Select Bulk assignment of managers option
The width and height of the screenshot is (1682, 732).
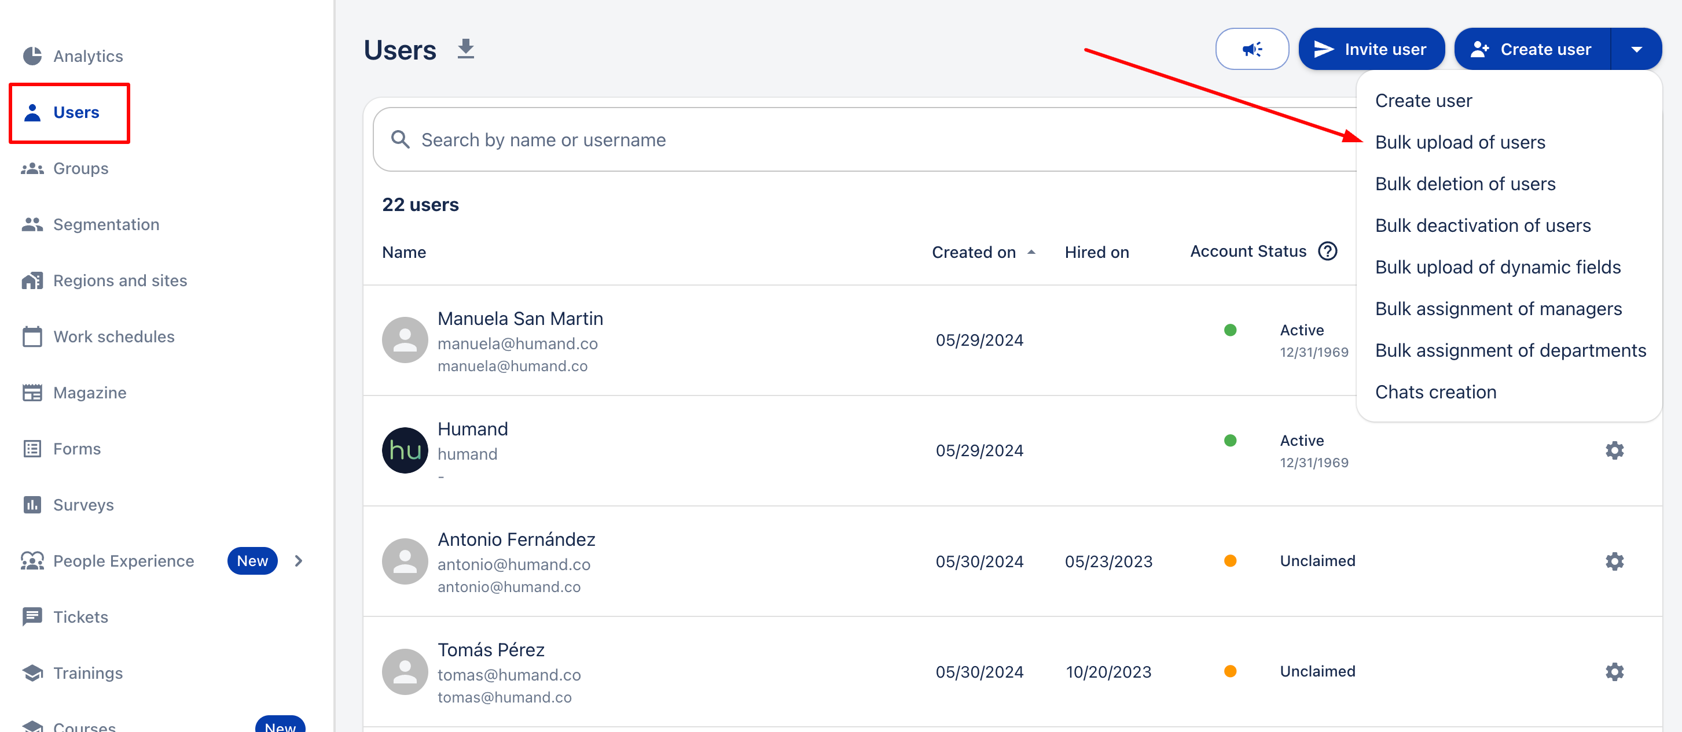pos(1498,309)
